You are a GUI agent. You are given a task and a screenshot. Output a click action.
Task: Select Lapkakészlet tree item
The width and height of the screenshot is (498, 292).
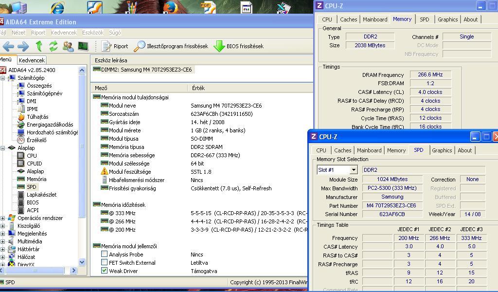pos(42,195)
